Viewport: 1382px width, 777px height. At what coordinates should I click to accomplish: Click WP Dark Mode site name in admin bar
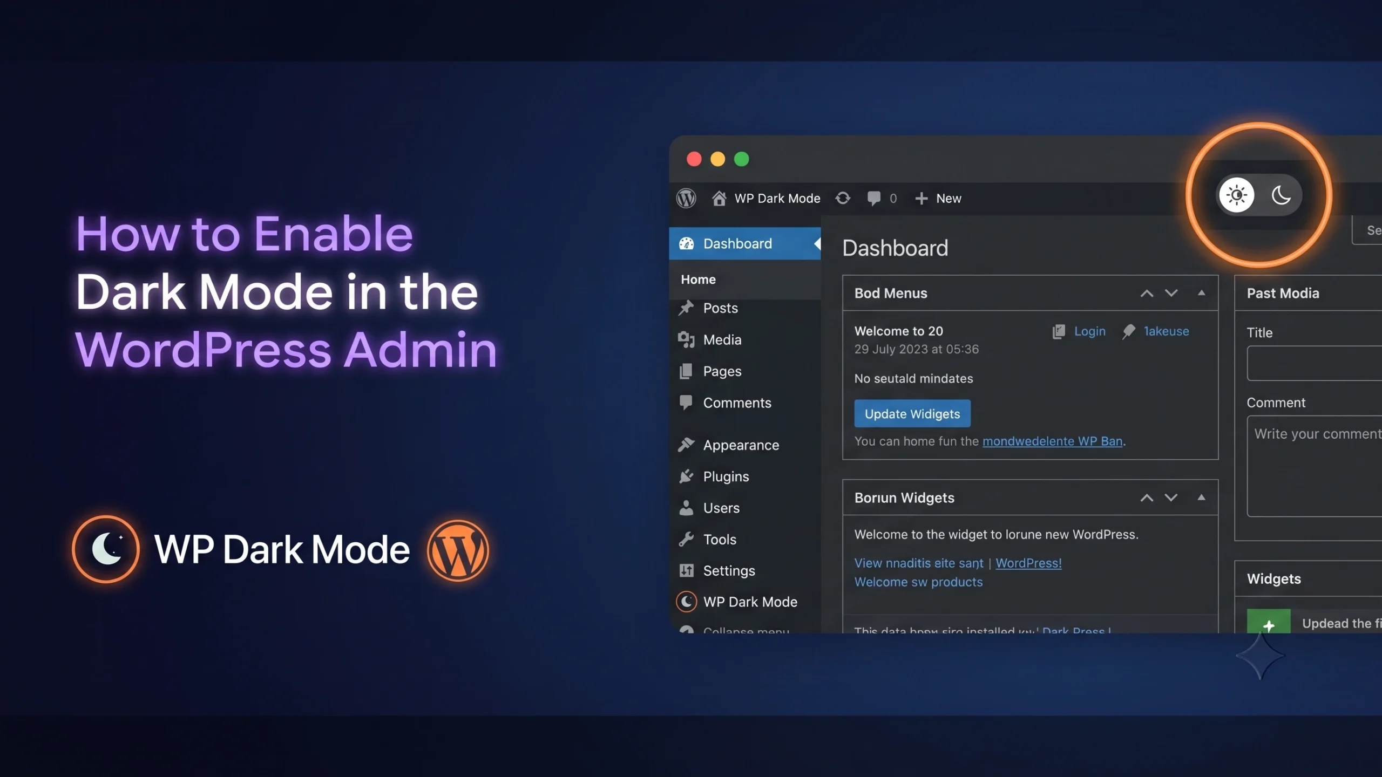[777, 199]
